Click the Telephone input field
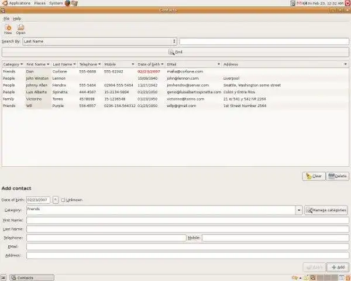351x281 pixels. tap(106, 238)
